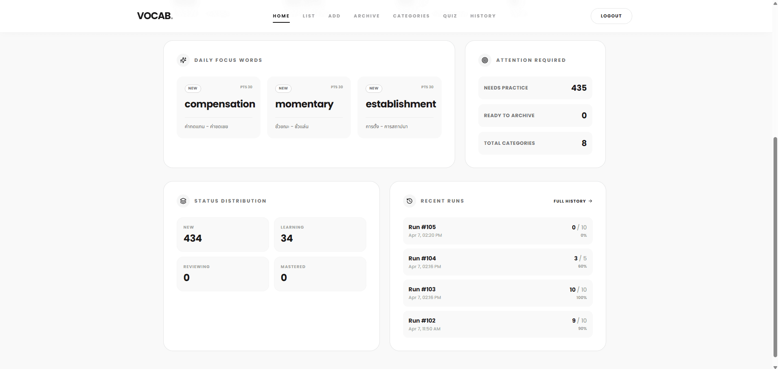The image size is (778, 369).
Task: Select the momentary word card
Action: 309,107
